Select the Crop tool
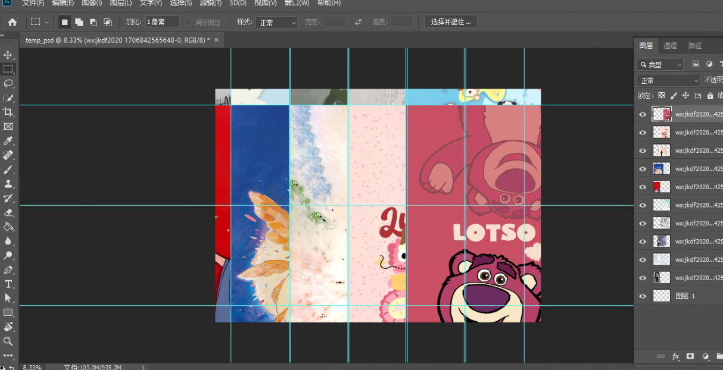Screen dimensions: 723x370 tap(8, 112)
